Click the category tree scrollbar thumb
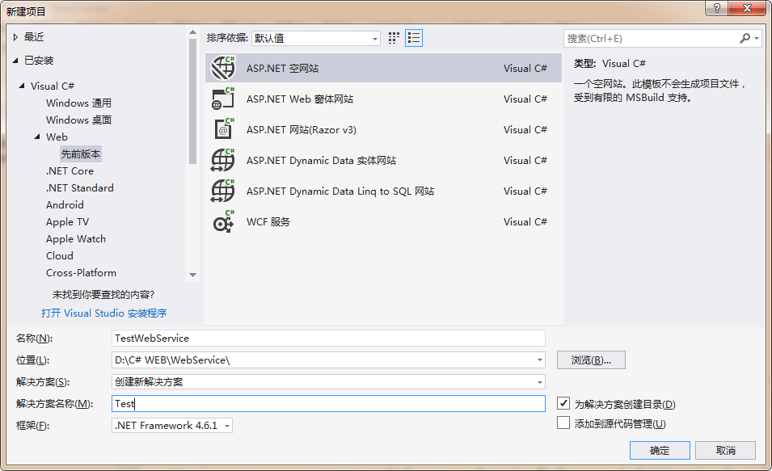Viewport: 772px width, 471px height. [x=192, y=101]
